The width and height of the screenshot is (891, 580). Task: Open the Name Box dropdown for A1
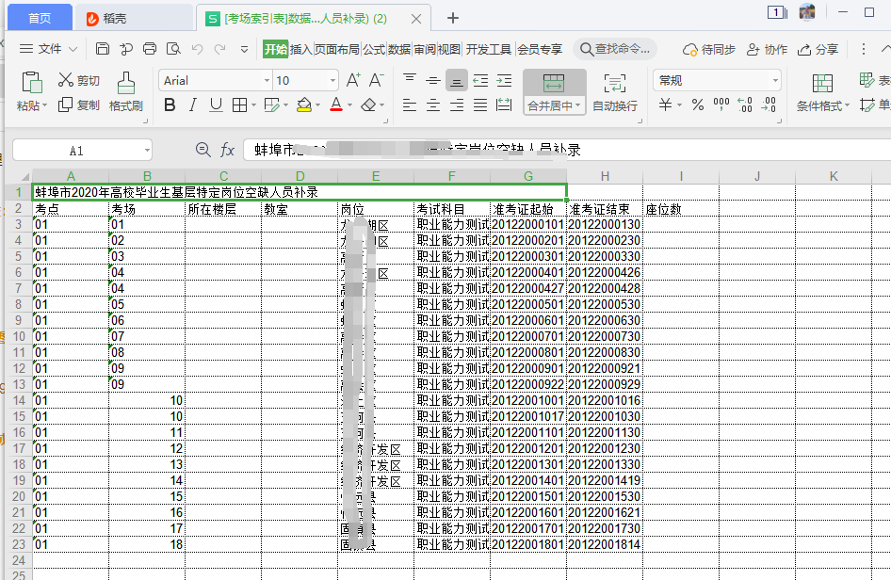pos(147,151)
